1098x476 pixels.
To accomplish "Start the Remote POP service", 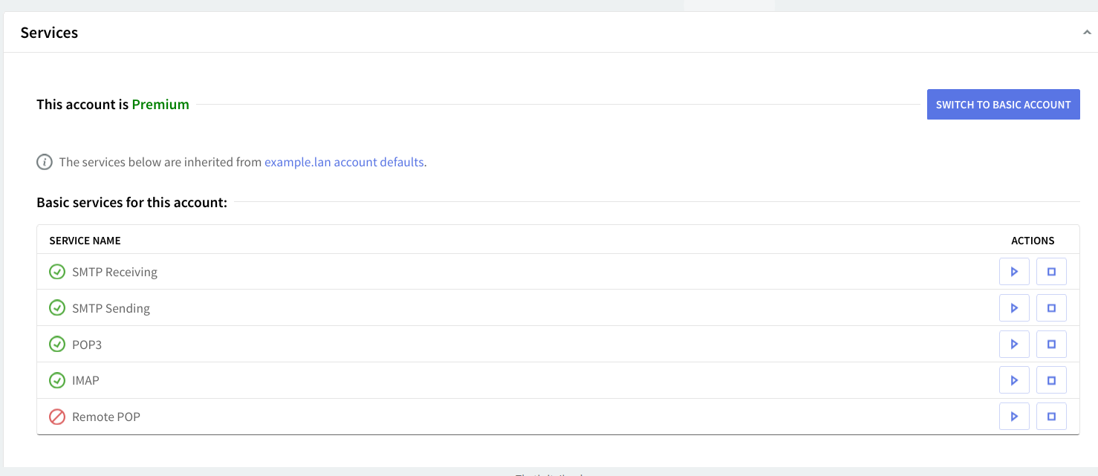I will [1014, 417].
